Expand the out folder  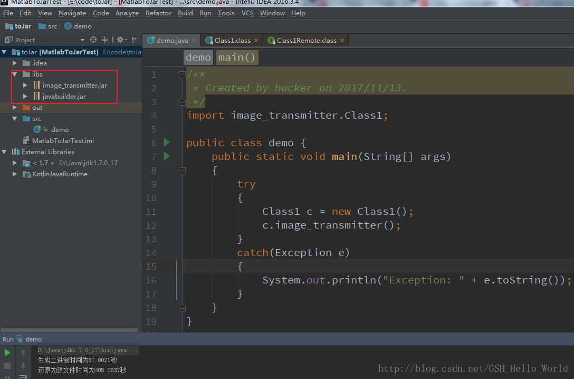(15, 107)
